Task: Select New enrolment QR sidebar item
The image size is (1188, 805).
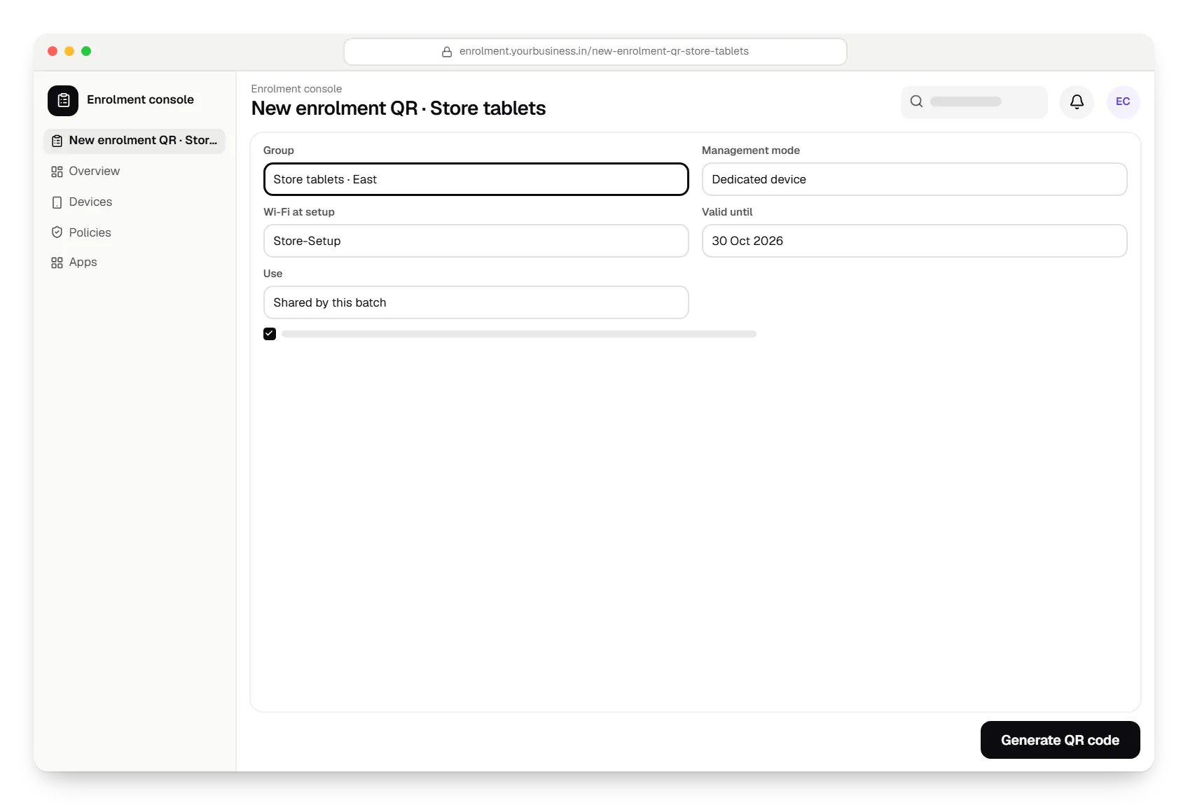Action: [x=134, y=141]
